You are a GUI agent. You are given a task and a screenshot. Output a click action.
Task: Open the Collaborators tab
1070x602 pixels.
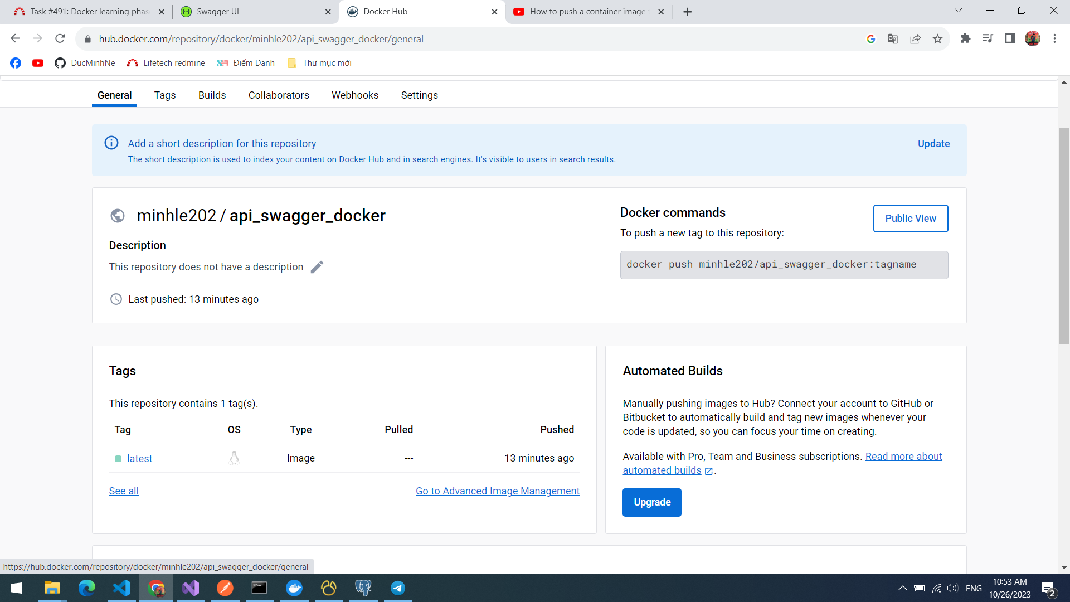pos(279,95)
